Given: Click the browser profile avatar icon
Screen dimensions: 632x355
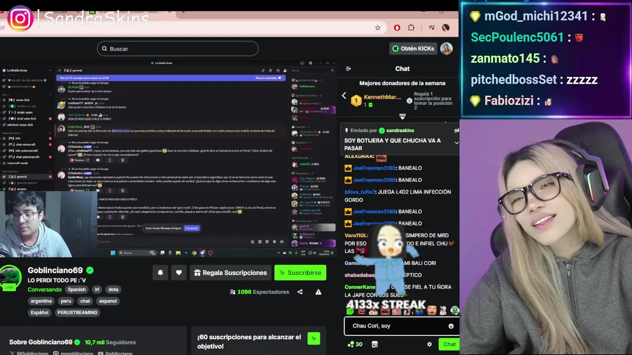Looking at the screenshot, I should pos(446,28).
